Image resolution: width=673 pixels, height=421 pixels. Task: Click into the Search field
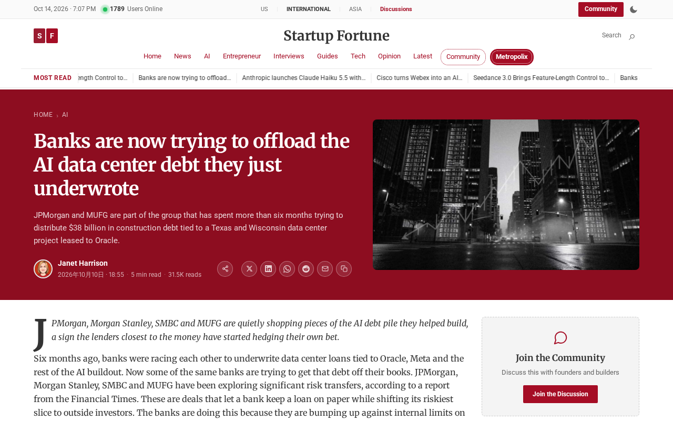pos(611,36)
